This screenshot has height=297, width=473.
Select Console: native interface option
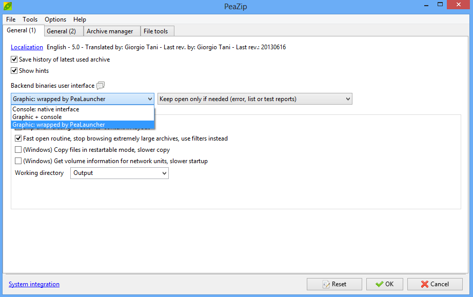[x=83, y=109]
